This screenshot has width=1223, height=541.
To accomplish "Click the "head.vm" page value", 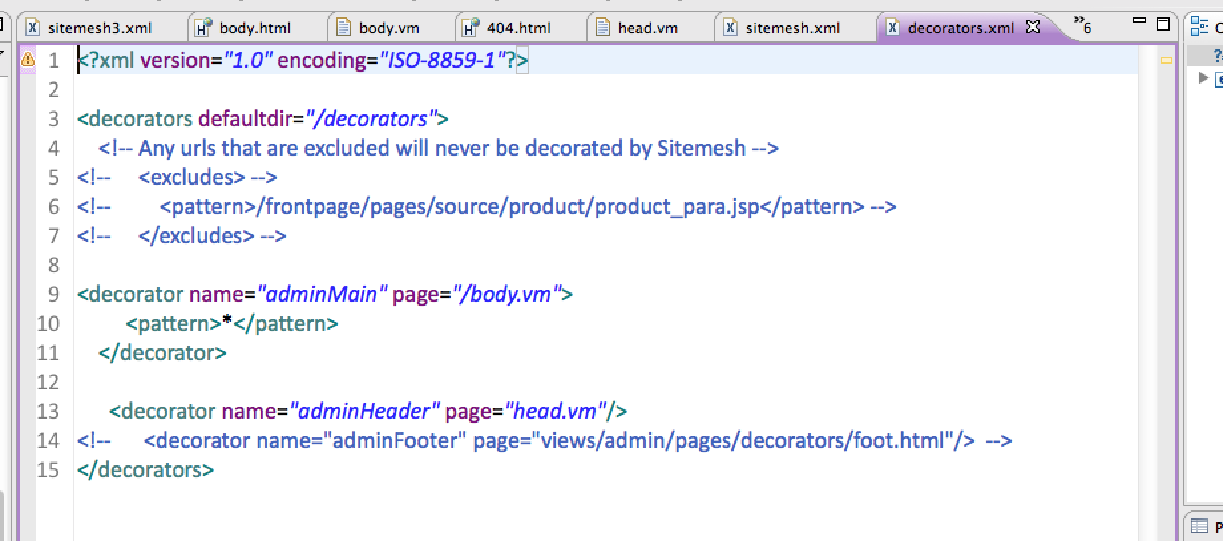I will pos(556,411).
